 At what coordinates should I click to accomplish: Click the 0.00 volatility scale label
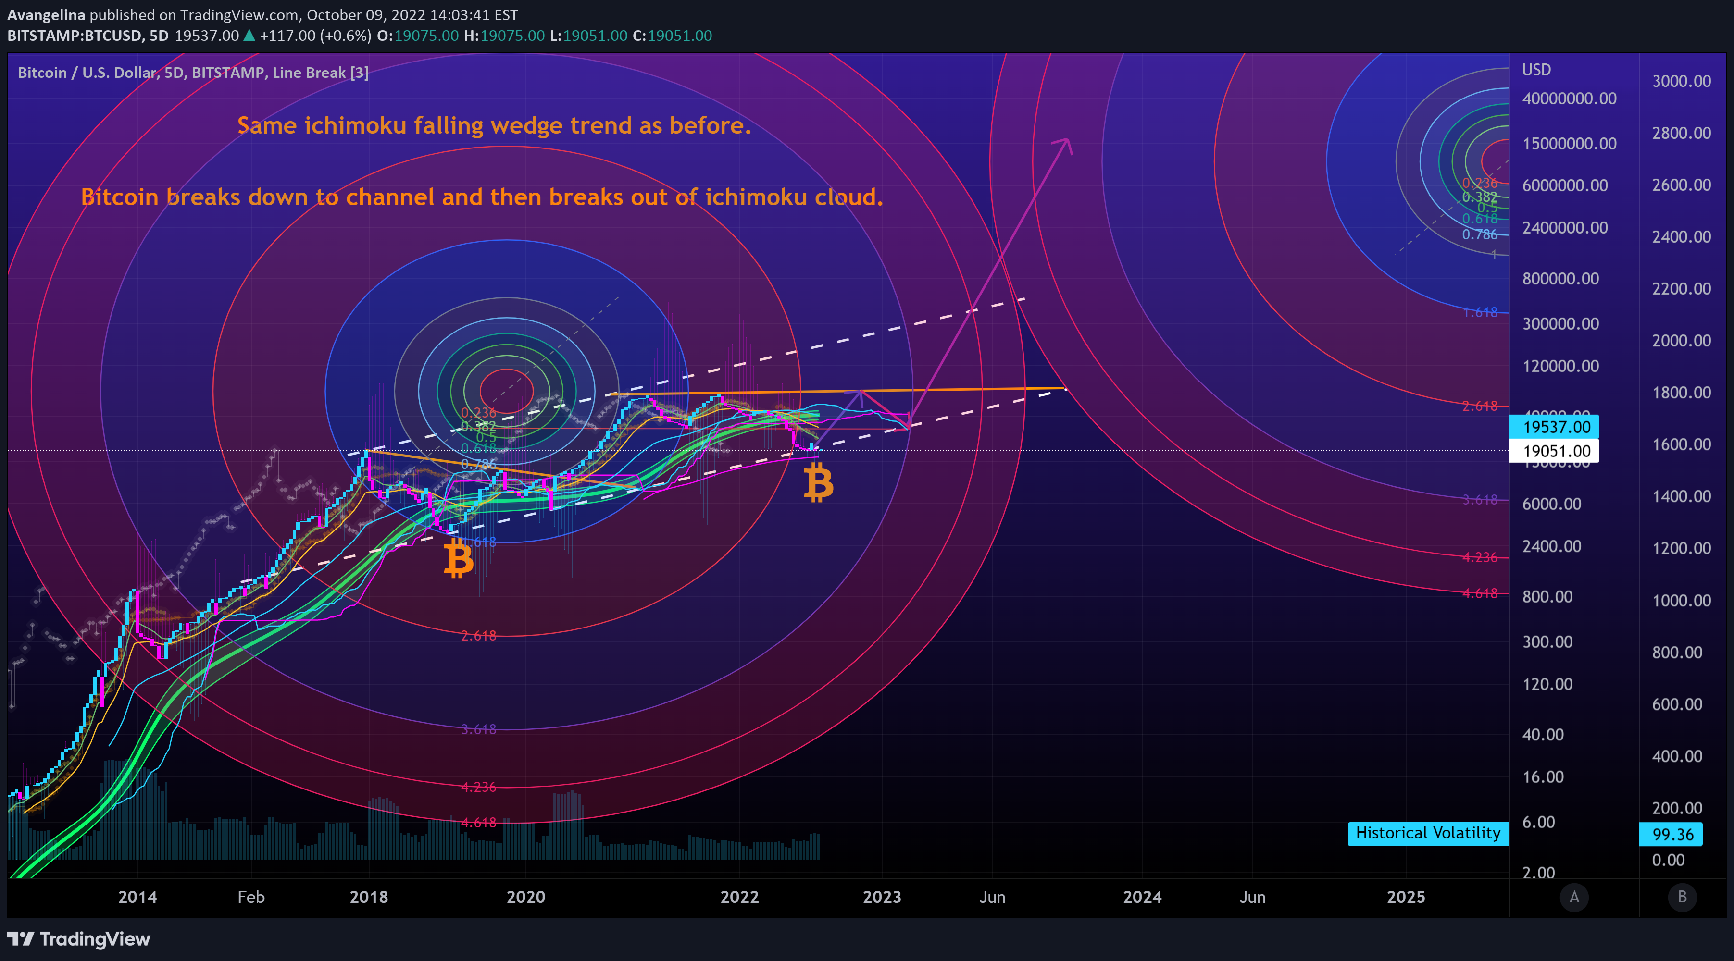[1668, 860]
